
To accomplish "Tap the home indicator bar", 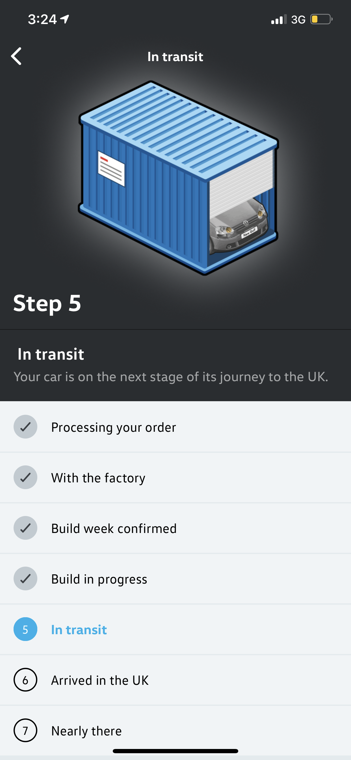I will click(175, 751).
